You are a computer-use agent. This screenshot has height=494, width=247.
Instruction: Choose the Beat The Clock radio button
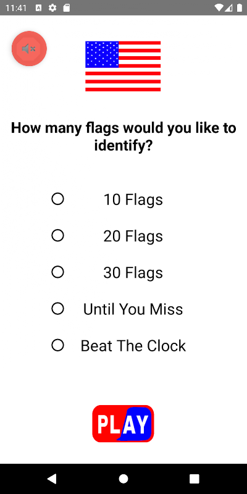[57, 345]
